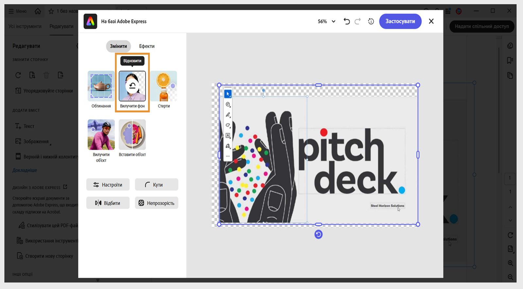Click the external link icon by Дизайн з Adobe Express

(65, 187)
